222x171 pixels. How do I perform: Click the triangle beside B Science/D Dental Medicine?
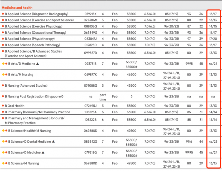53,142
